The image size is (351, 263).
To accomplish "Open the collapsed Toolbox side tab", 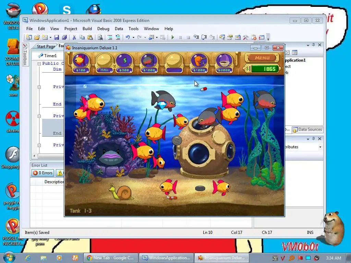I will [25, 54].
